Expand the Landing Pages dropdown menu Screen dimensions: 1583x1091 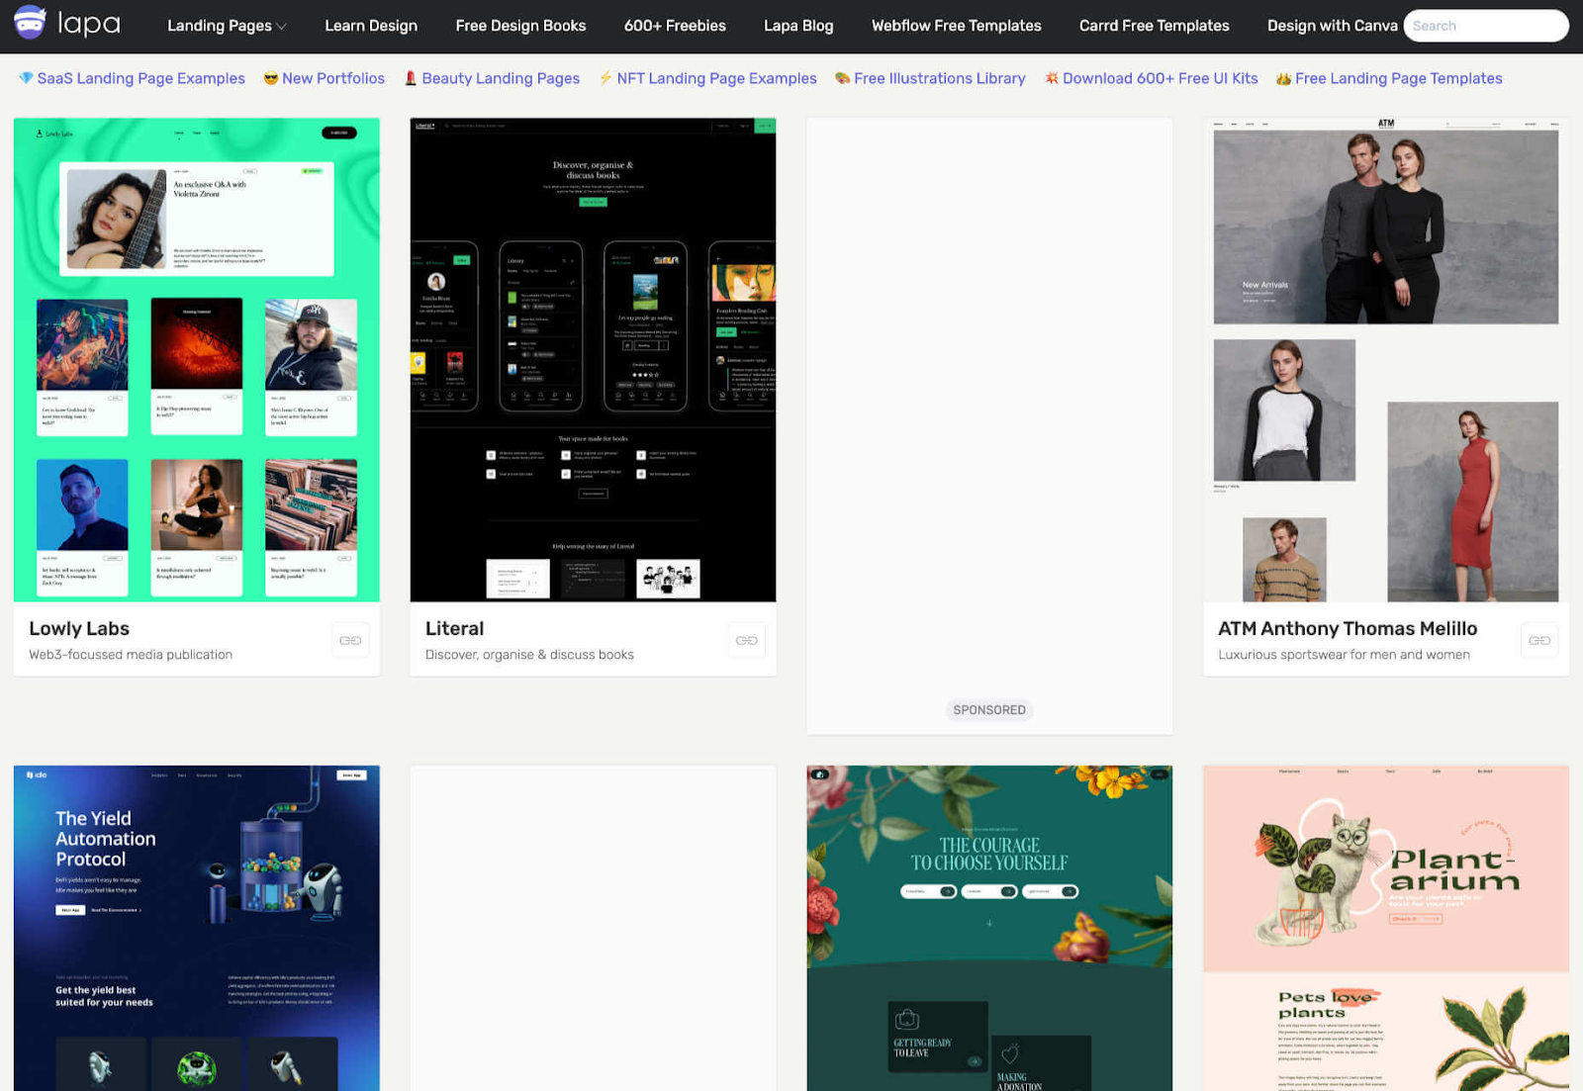tap(227, 26)
